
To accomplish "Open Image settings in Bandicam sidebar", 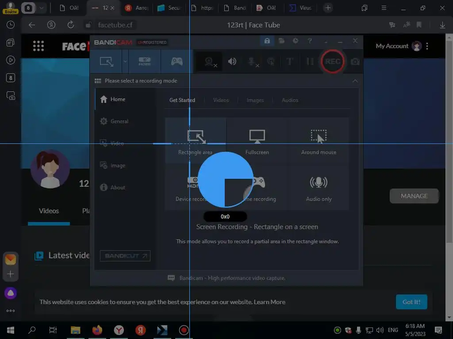I will pyautogui.click(x=112, y=166).
